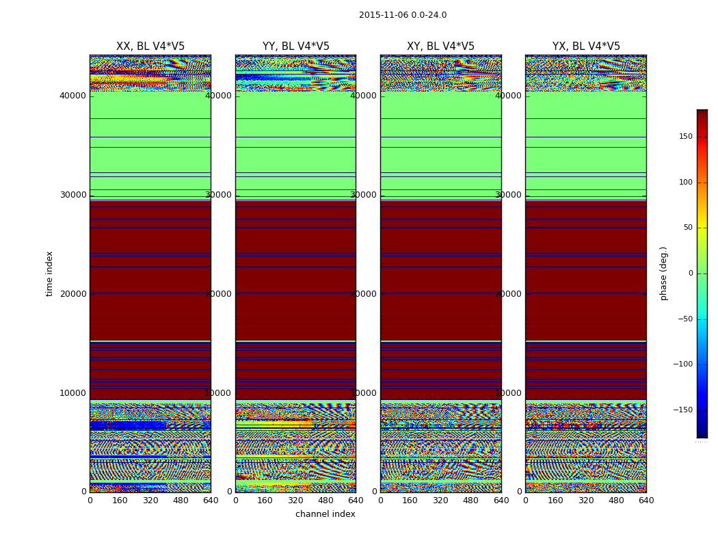Click the figure title '2015-11-06 0.0-24.0'
718x547 pixels.
coord(402,15)
